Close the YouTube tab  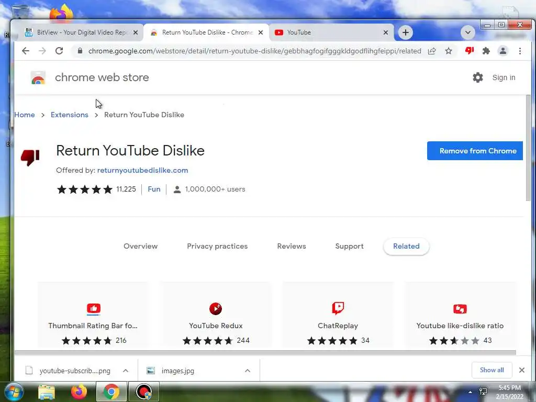pos(386,32)
